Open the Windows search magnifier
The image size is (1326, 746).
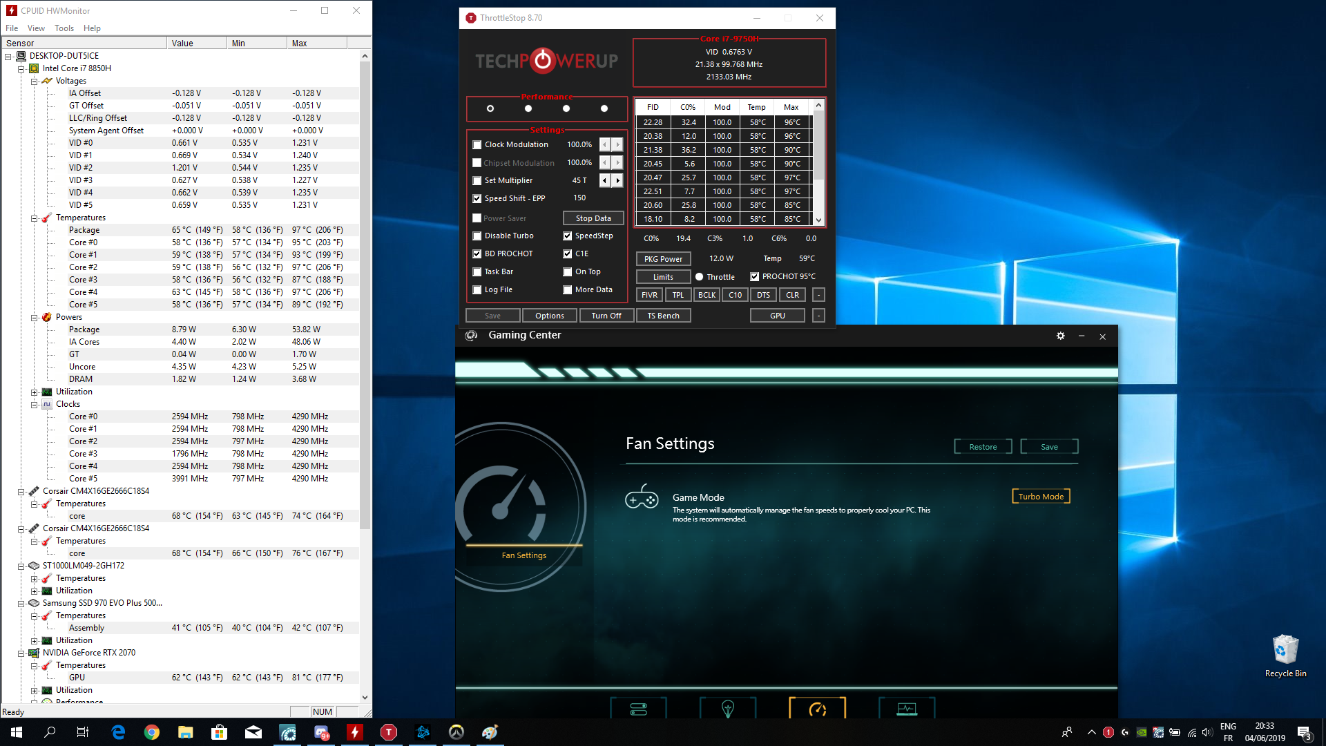(50, 732)
